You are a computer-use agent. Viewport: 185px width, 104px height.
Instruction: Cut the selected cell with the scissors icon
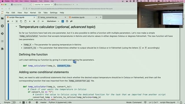(x=17, y=21)
